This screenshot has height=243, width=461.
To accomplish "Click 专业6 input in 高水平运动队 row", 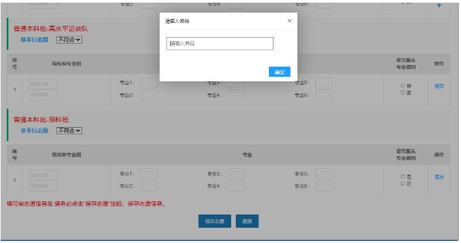I will point(324,95).
